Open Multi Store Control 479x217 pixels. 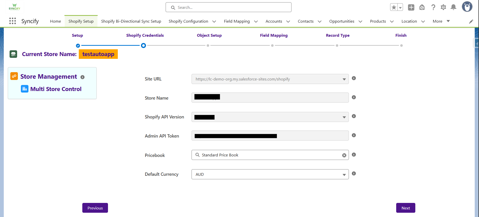(x=56, y=89)
